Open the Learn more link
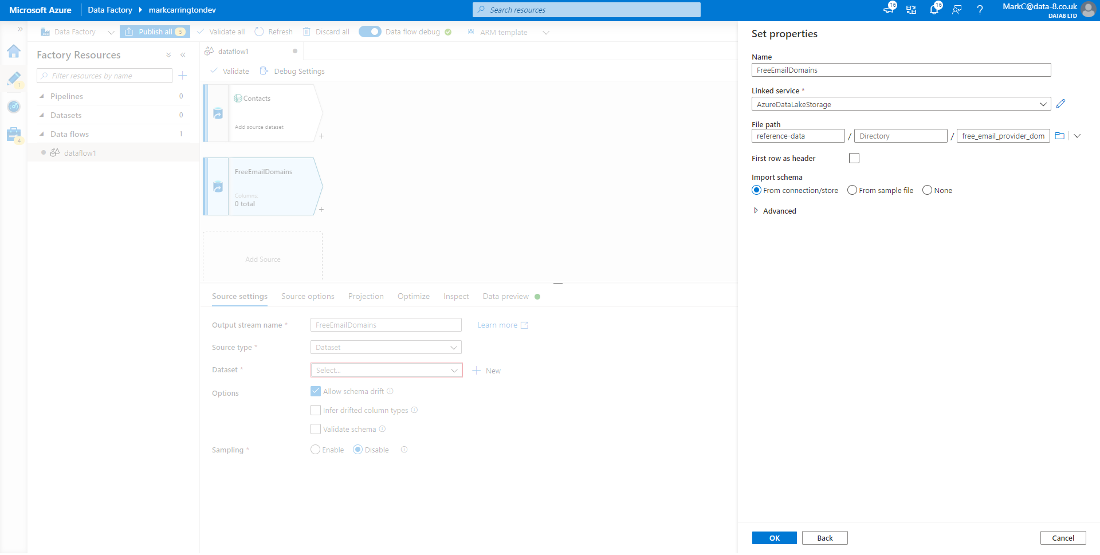 [x=497, y=325]
